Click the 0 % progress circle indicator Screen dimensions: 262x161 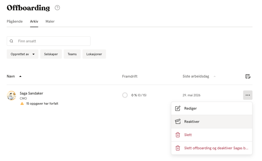pos(125,95)
